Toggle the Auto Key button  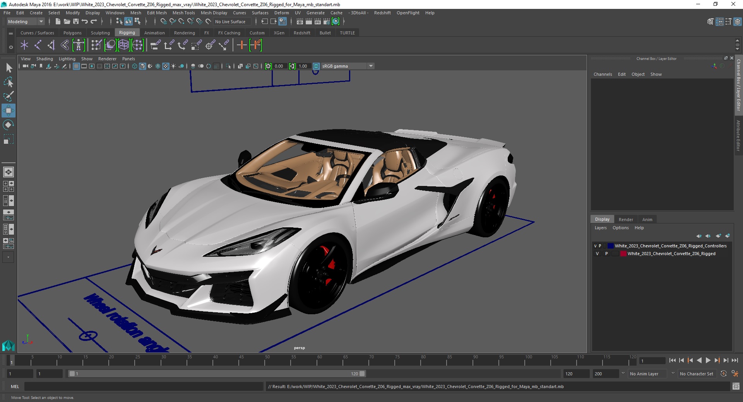point(723,374)
